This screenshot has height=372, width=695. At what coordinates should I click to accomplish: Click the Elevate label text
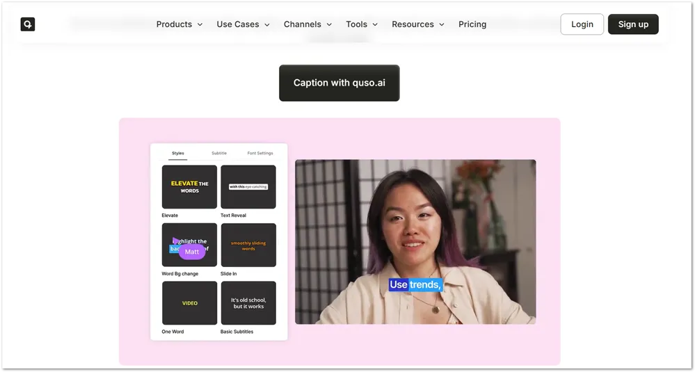click(170, 216)
